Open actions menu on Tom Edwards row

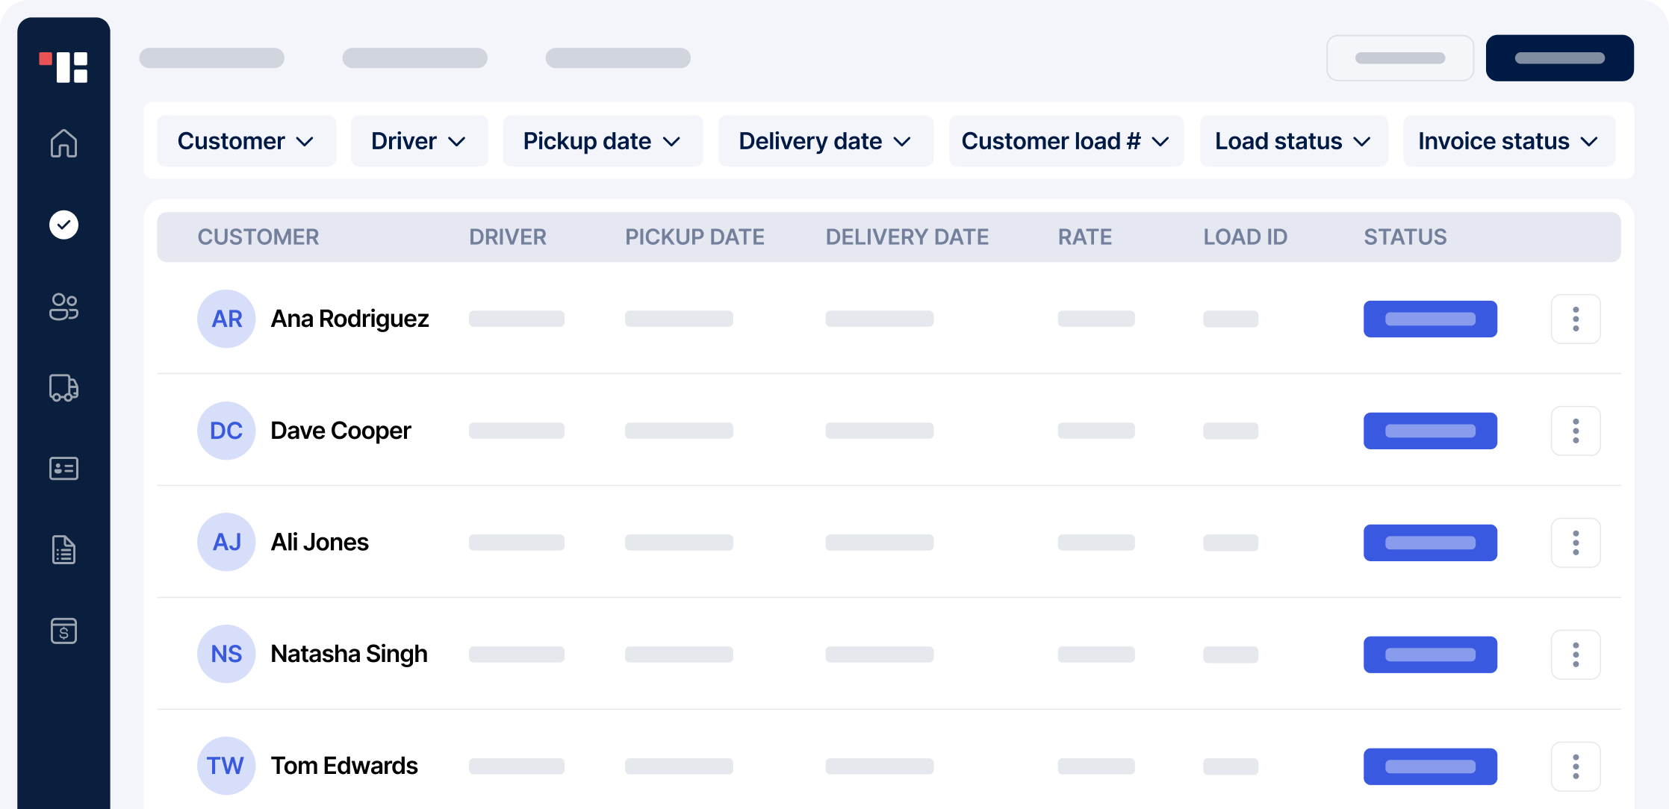(1576, 766)
